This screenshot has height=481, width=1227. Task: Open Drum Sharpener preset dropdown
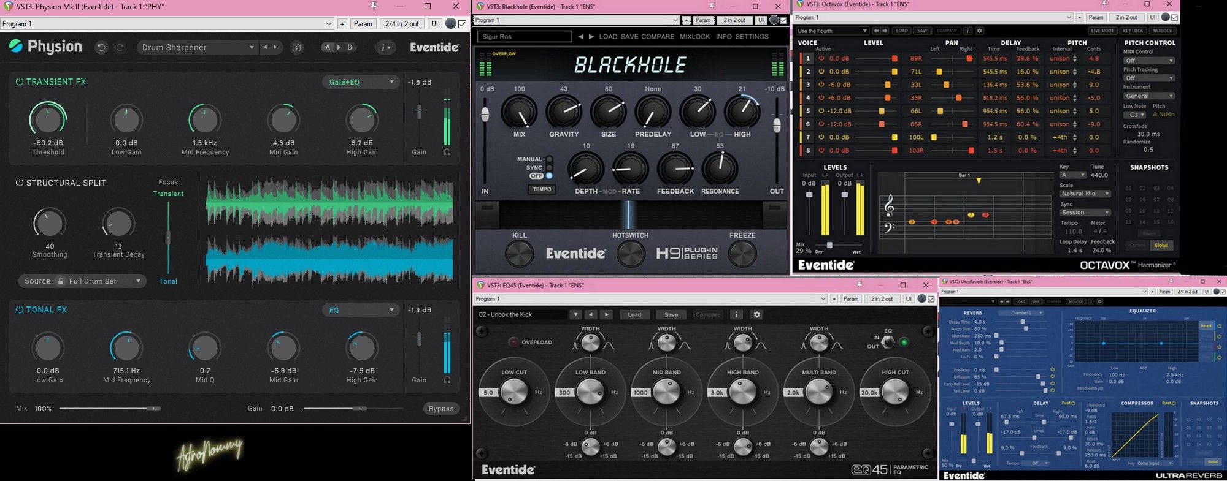[197, 47]
